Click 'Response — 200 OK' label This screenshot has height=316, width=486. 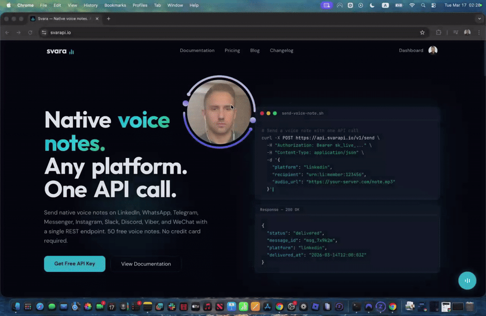pyautogui.click(x=280, y=210)
